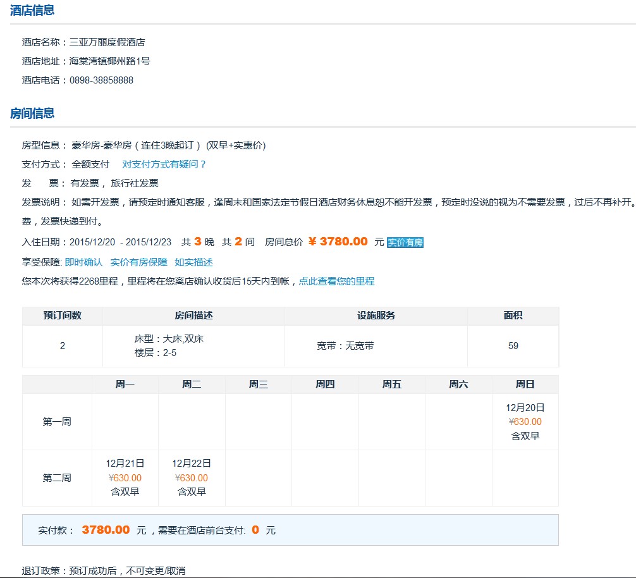Viewport: 636px width, 578px height.
Task: Click the 预订间数 table header
Action: pos(62,316)
